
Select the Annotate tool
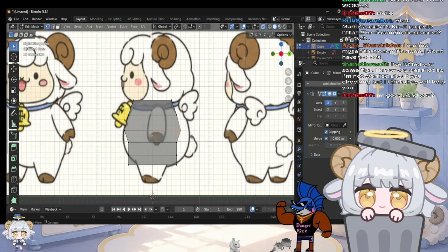pyautogui.click(x=14, y=113)
